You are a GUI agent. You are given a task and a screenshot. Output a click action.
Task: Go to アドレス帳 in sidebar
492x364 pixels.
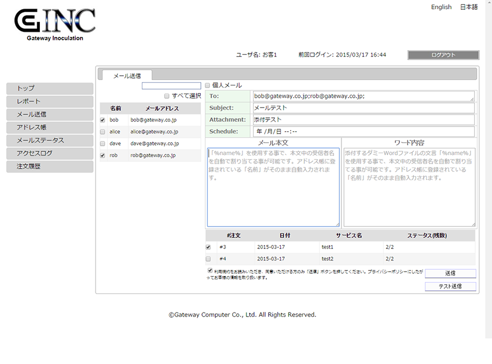[50, 128]
